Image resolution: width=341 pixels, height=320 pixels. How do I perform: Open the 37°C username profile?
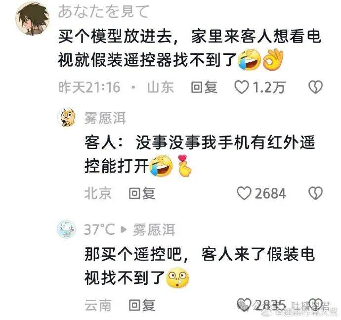pos(99,229)
